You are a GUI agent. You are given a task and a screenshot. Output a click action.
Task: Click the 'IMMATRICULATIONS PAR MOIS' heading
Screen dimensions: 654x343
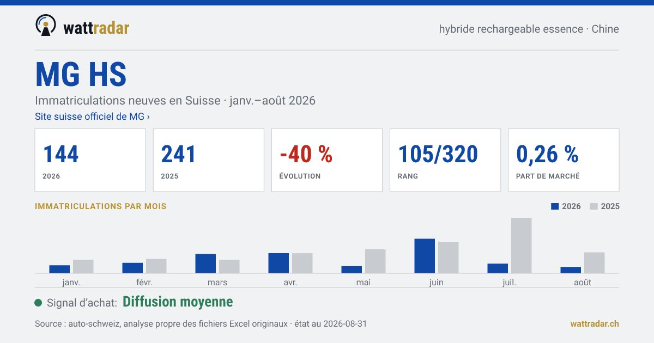101,206
